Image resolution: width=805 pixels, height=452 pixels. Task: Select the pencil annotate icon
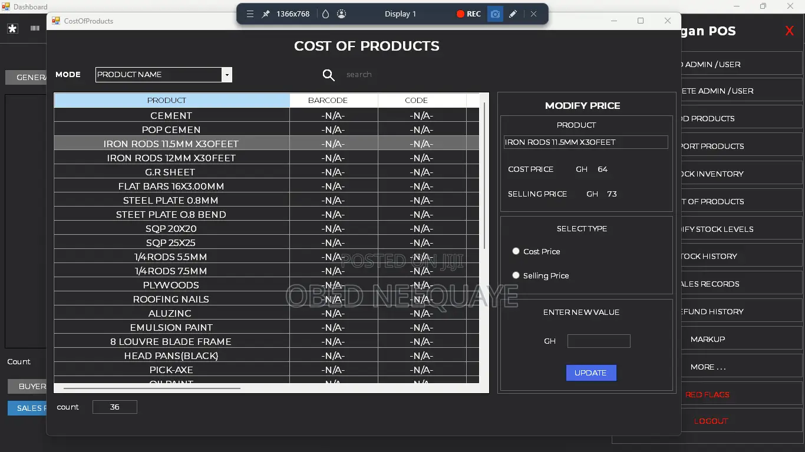(513, 14)
